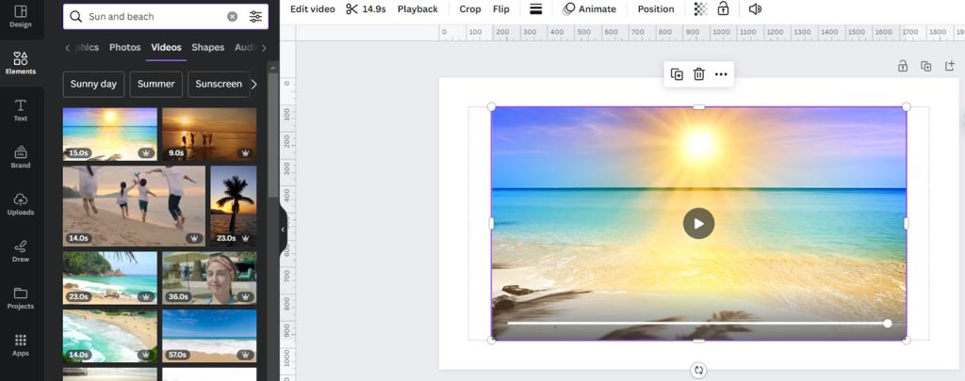Screen dimensions: 965x381
Task: Open the Apps panel
Action: click(x=21, y=344)
